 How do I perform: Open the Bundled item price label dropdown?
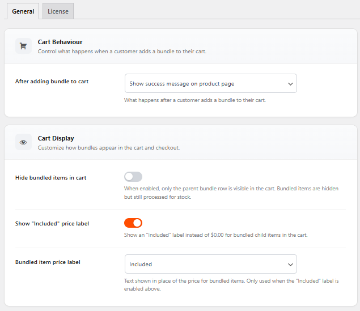tap(210, 264)
